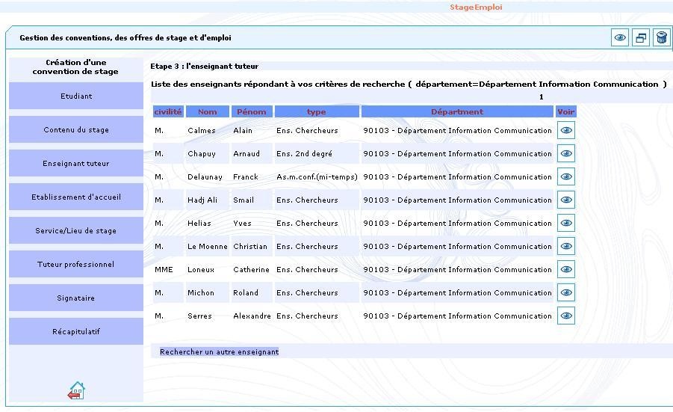
Task: View details for teacher Calmes Alain
Action: click(566, 130)
